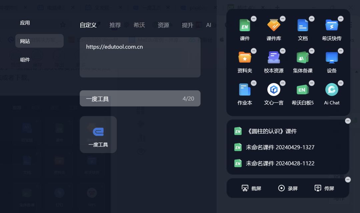Click the 一度工具 name input field
The height and width of the screenshot is (213, 360).
point(140,99)
